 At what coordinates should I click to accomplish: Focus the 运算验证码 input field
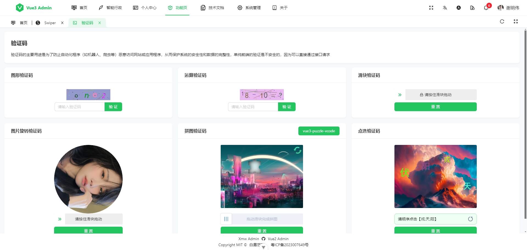(253, 107)
